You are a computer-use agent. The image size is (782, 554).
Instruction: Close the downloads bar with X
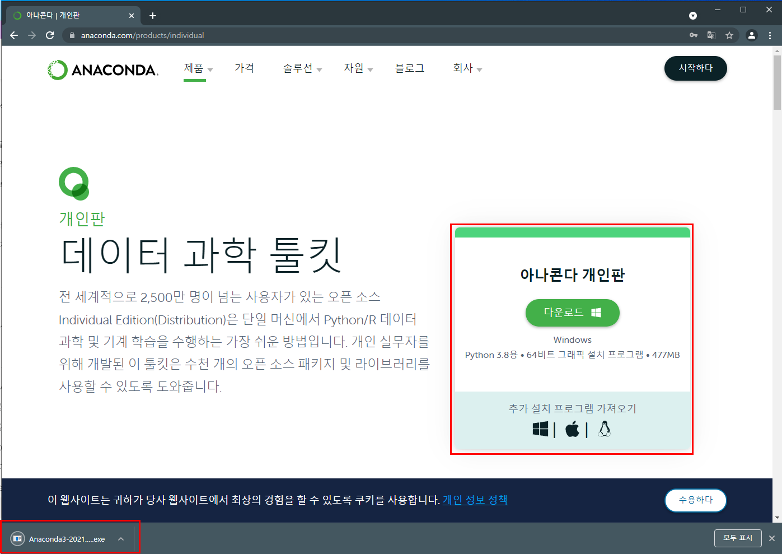(772, 538)
